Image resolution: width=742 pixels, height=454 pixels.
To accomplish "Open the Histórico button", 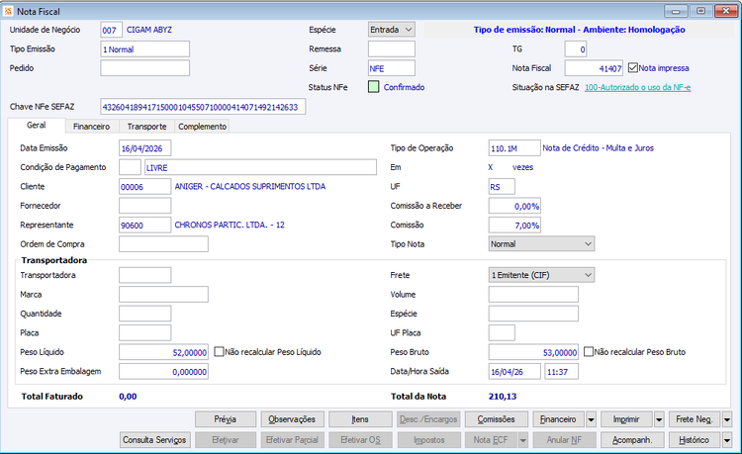I will (695, 440).
